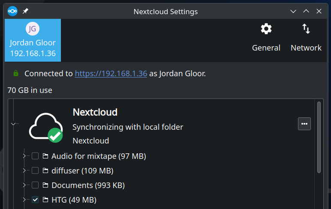Select the Jordan Gloor account tab

click(33, 40)
